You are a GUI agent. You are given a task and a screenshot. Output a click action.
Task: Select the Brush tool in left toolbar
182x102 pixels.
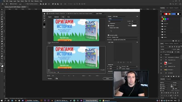click(2, 29)
